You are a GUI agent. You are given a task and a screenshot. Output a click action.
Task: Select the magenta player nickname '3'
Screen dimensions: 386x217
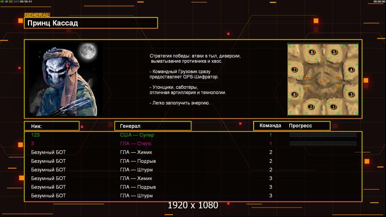pos(33,144)
